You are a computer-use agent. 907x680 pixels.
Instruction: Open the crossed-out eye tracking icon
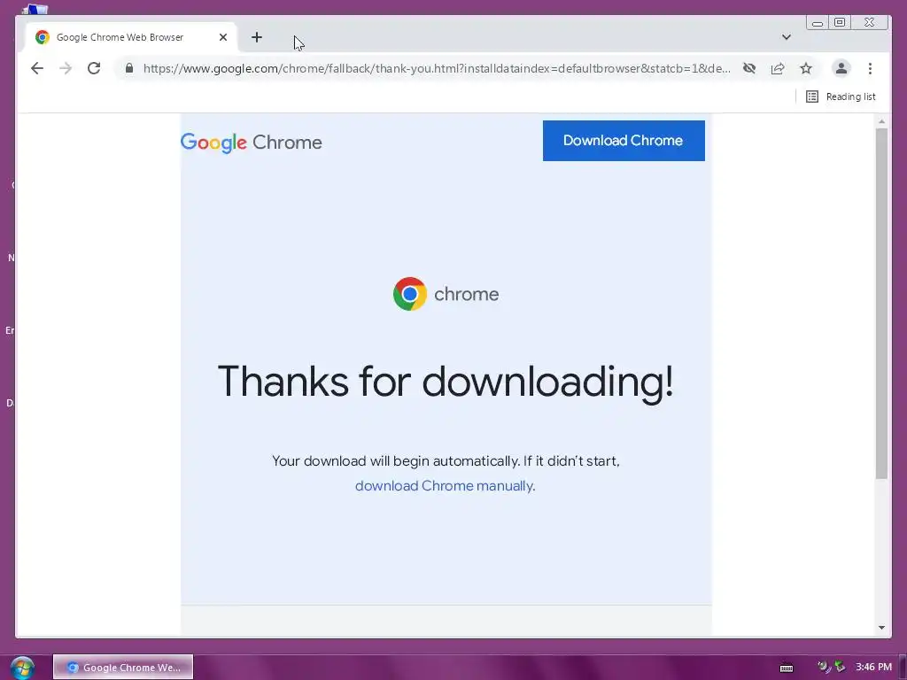749,68
